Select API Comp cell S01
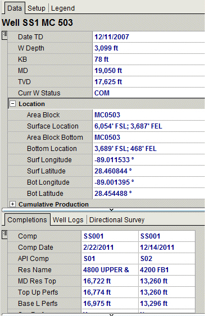 (110, 259)
